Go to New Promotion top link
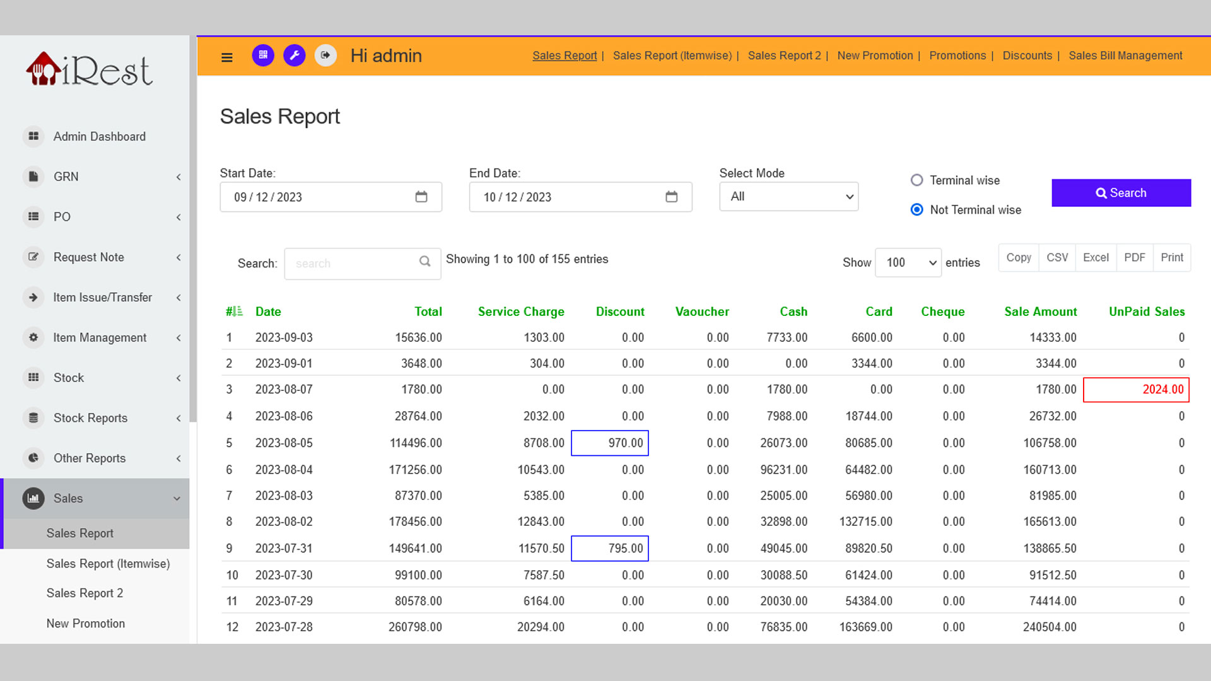The image size is (1211, 681). pyautogui.click(x=875, y=55)
